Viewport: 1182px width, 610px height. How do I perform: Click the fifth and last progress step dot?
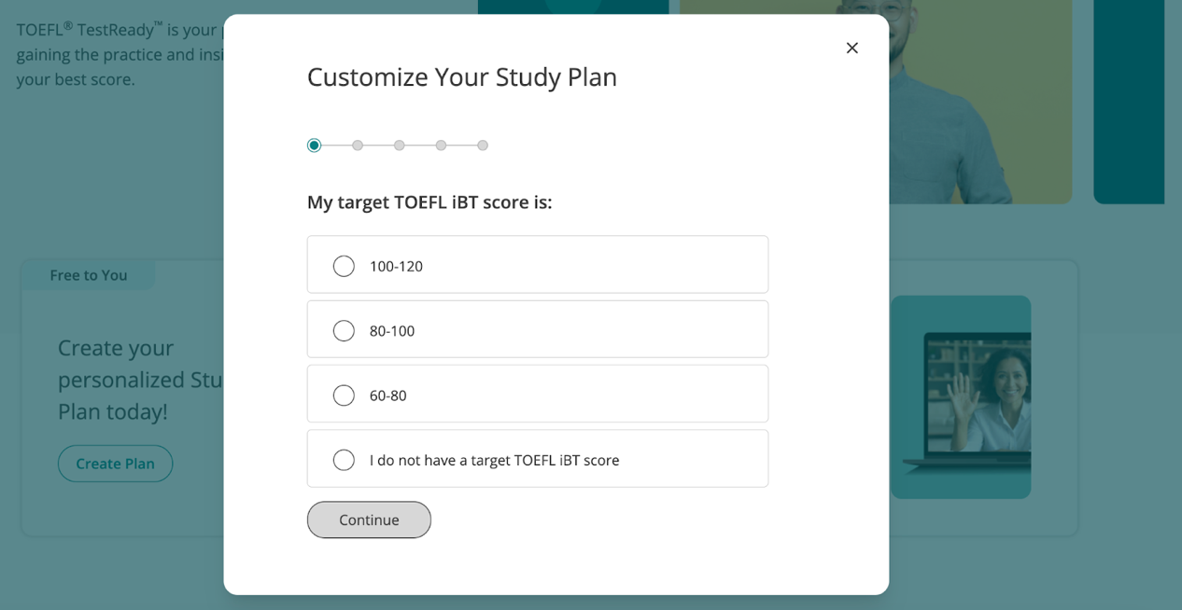click(483, 146)
